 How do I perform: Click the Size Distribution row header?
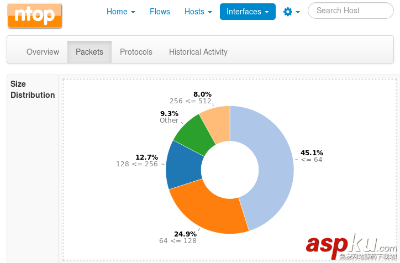(33, 90)
